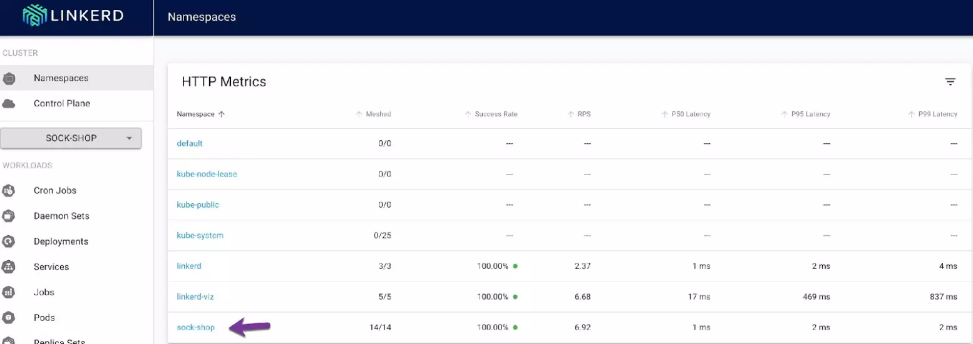Click the Pods icon
Screen dimensions: 973x344
click(9, 318)
